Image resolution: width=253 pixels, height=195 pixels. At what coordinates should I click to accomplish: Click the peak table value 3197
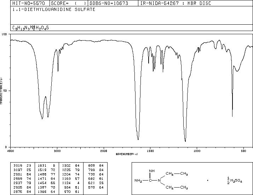[x=18, y=170]
